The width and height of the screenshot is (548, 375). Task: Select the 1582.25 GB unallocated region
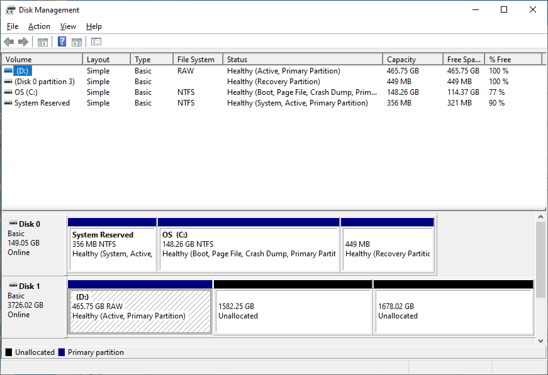click(293, 309)
